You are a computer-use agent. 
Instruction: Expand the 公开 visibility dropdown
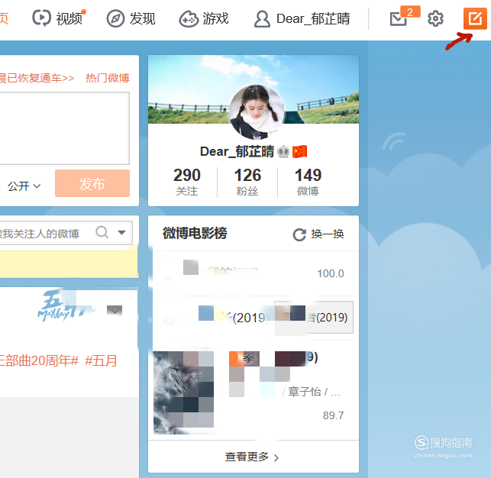point(24,186)
